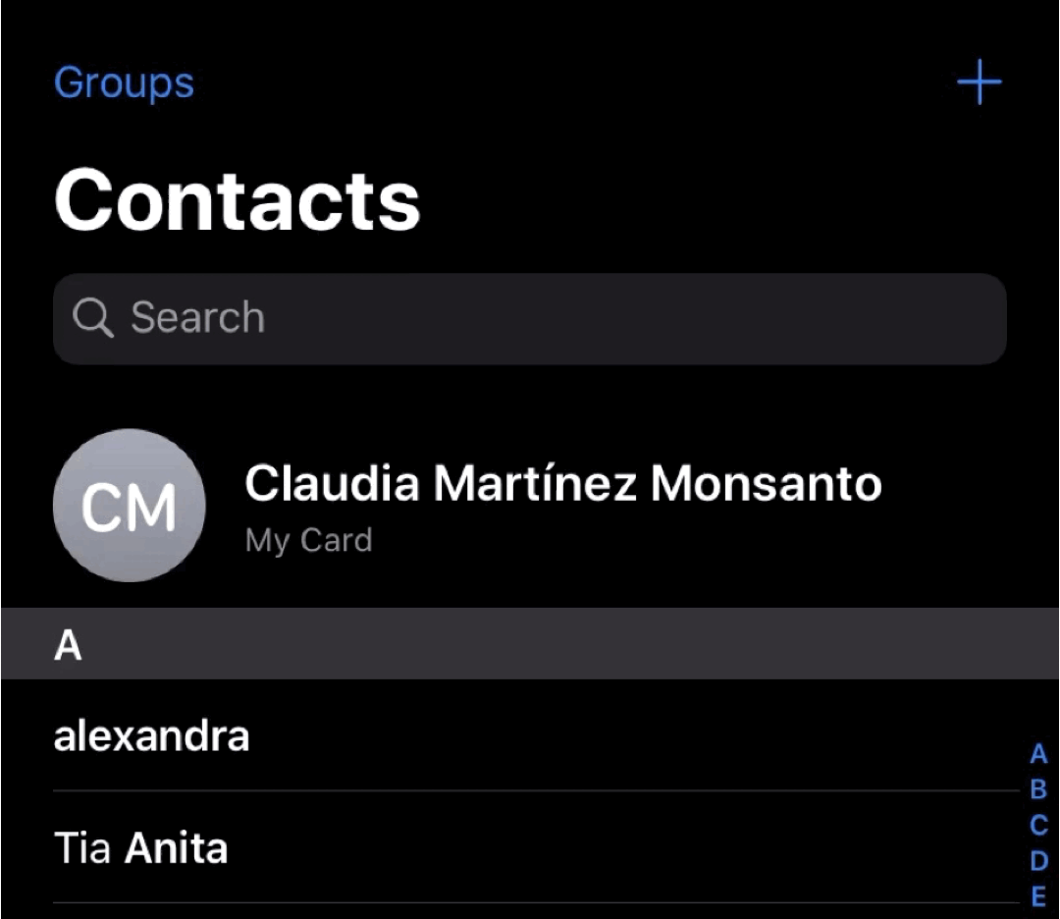Tap the My Card label
Image resolution: width=1060 pixels, height=919 pixels.
click(x=308, y=540)
